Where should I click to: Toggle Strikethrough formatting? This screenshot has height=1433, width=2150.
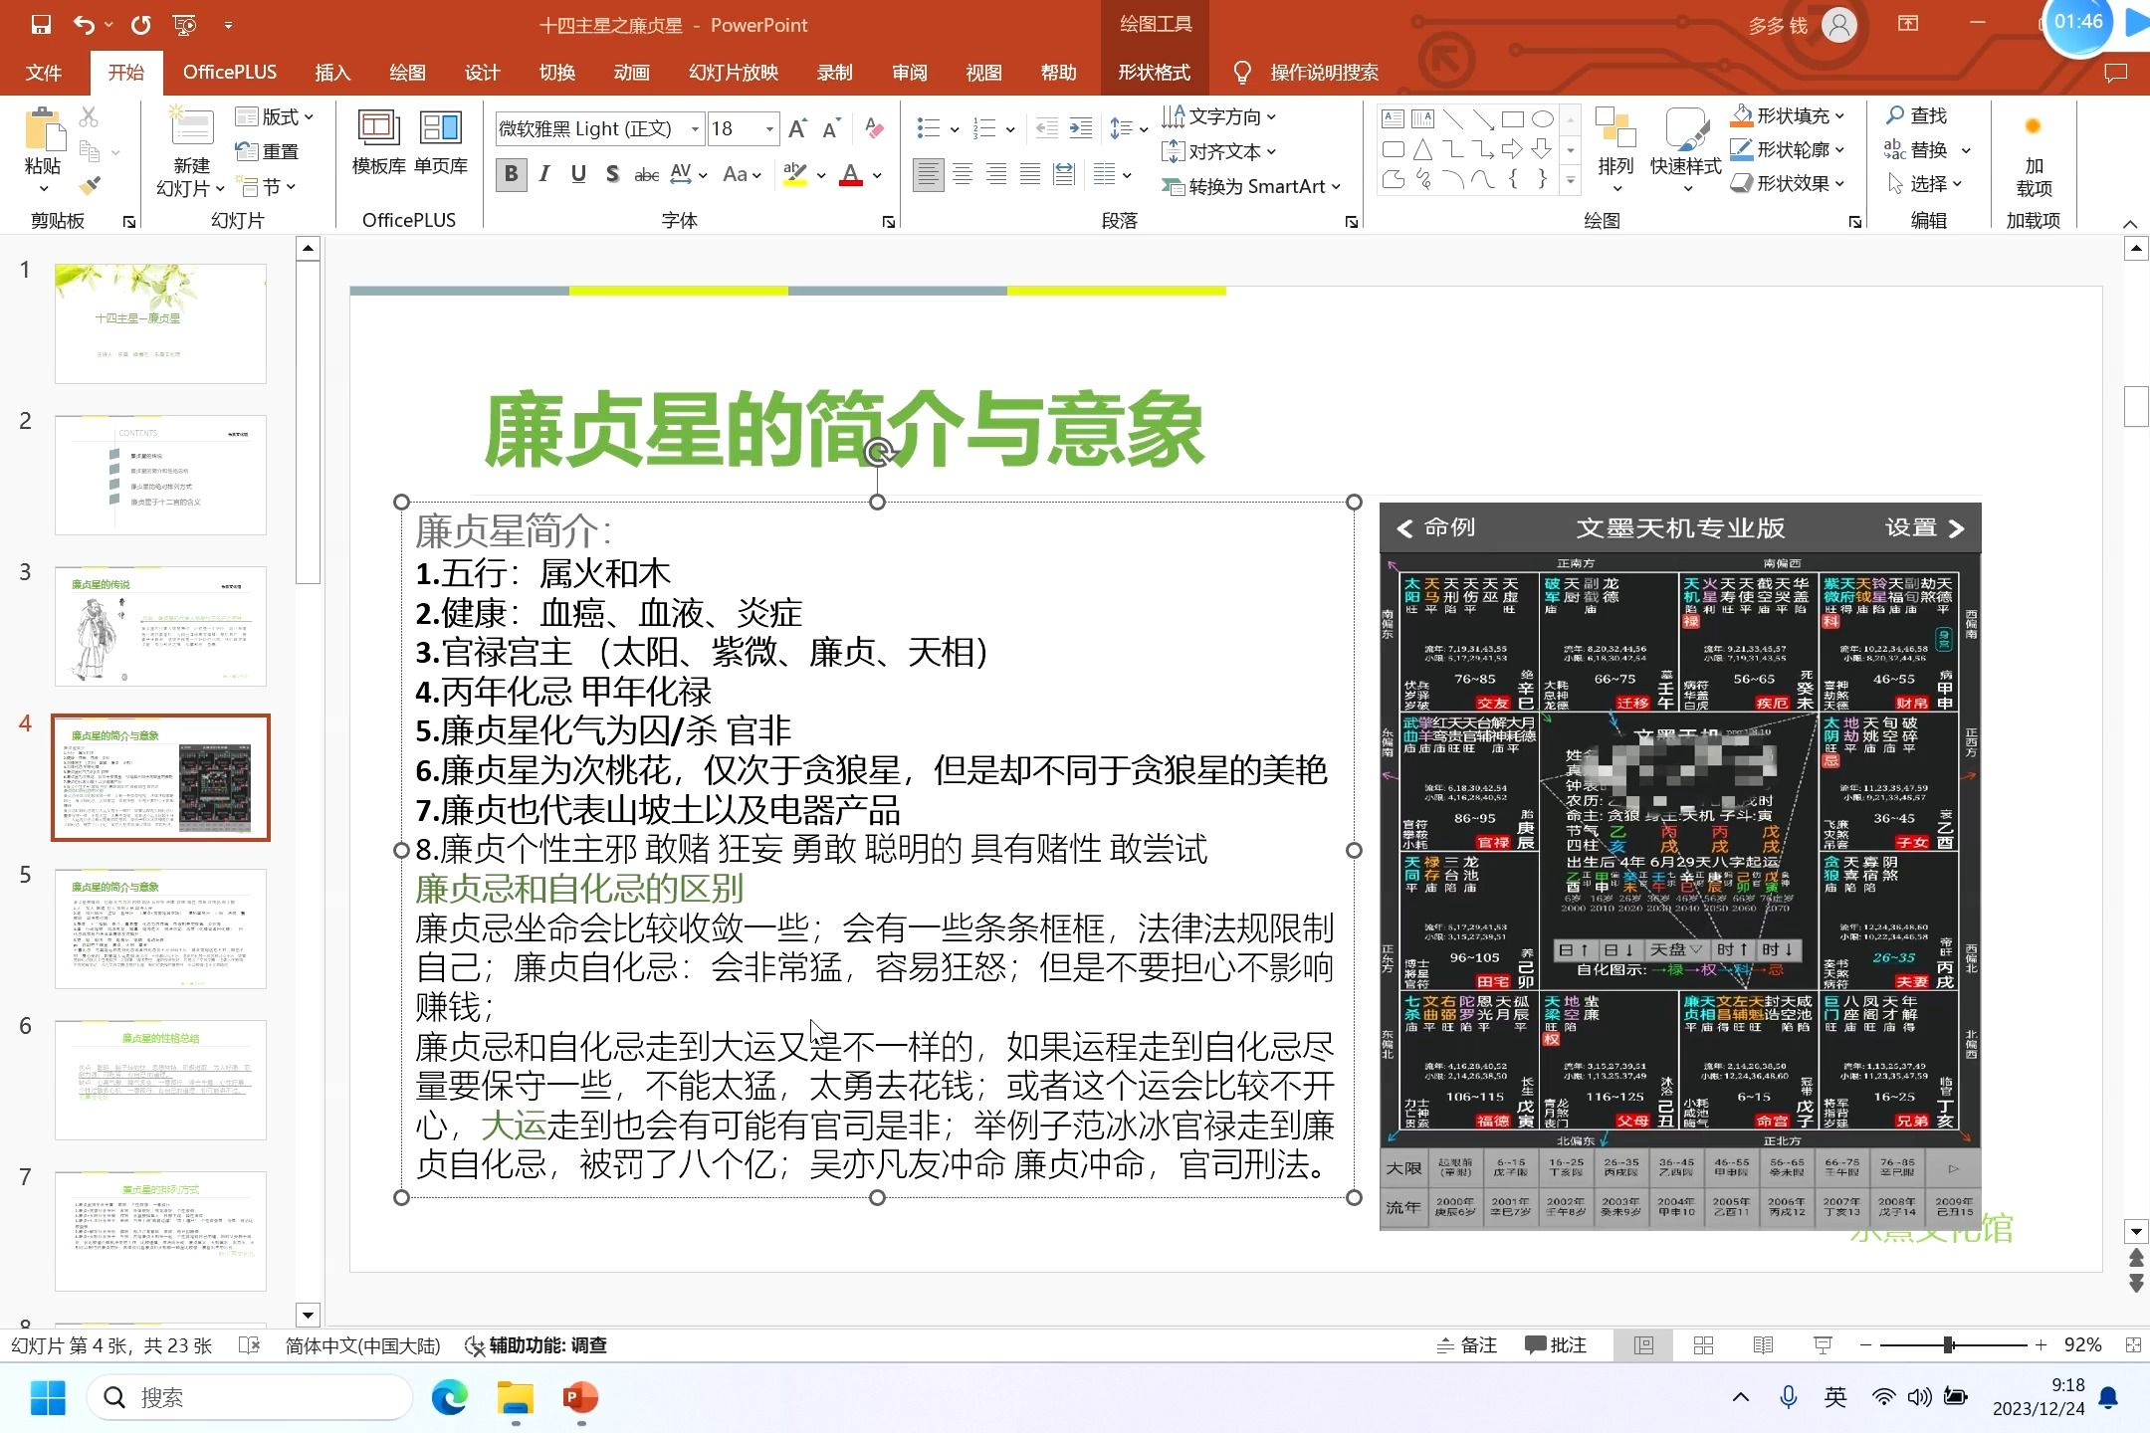pos(647,175)
